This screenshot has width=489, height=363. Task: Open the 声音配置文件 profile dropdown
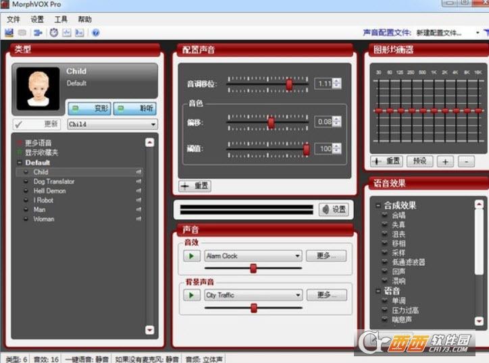tap(478, 32)
